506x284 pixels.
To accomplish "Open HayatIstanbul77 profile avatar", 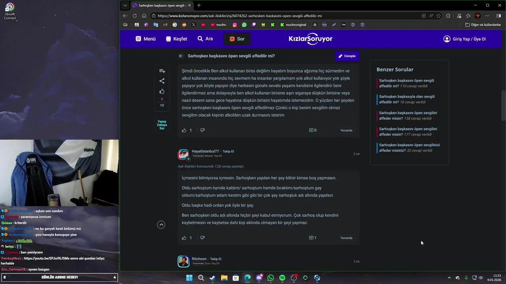I will pos(183,154).
